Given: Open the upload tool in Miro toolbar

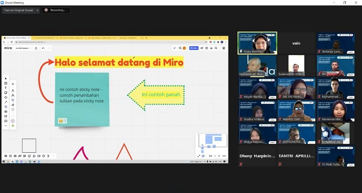Looking at the screenshot, I should click(6, 121).
